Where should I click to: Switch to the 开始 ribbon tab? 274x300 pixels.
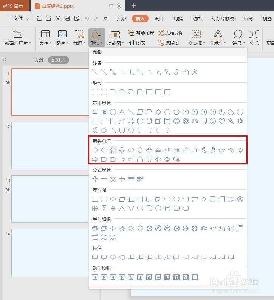[x=121, y=18]
